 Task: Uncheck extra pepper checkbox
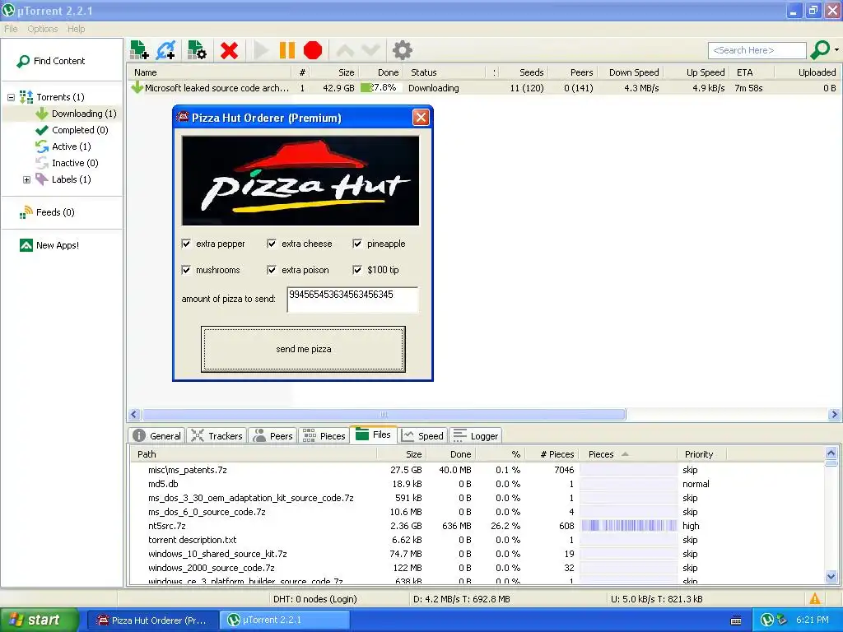(186, 244)
